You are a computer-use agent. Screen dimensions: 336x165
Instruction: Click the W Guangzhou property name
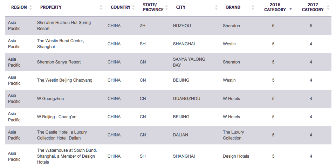[x=50, y=99]
